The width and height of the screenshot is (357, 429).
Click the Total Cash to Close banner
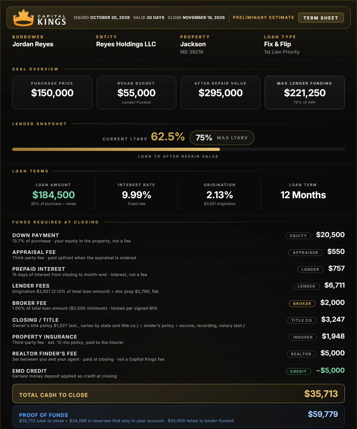click(178, 394)
